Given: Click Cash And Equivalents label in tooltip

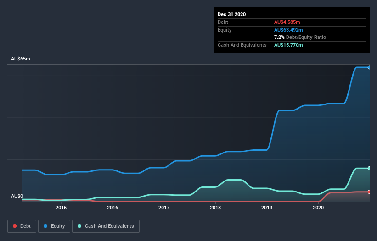Looking at the screenshot, I should (242, 45).
